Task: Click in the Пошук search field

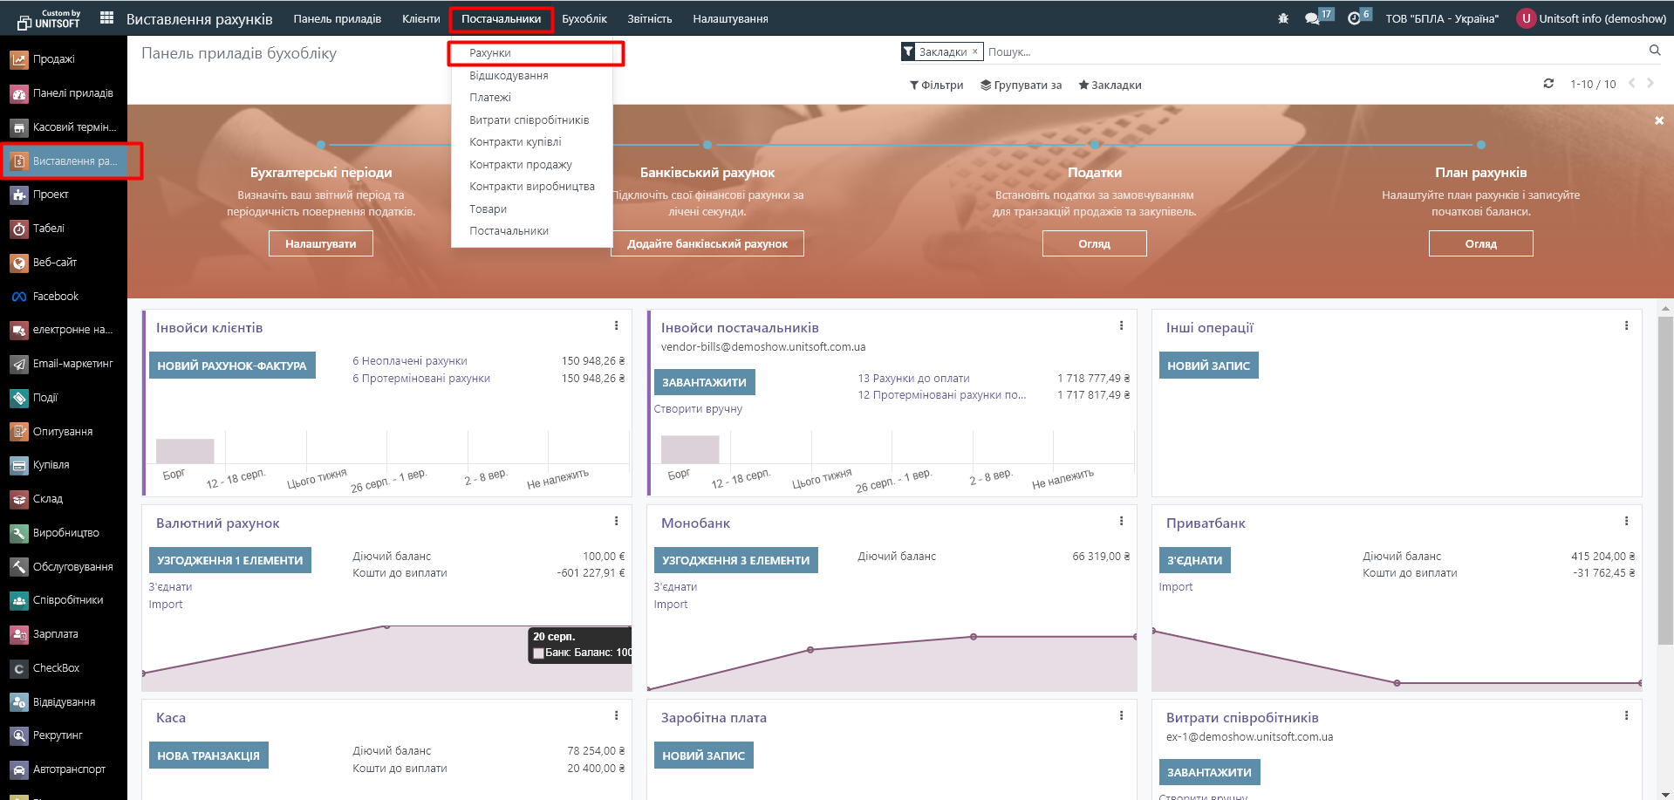Action: [x=1308, y=52]
